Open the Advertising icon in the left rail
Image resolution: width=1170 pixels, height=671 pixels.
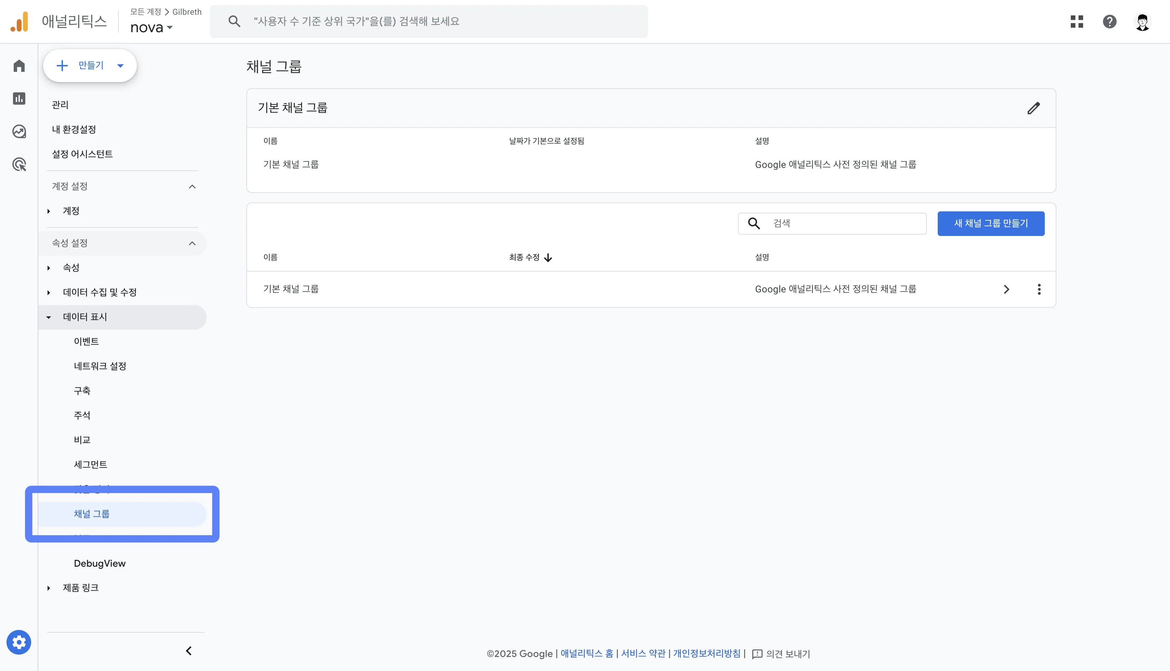point(19,164)
